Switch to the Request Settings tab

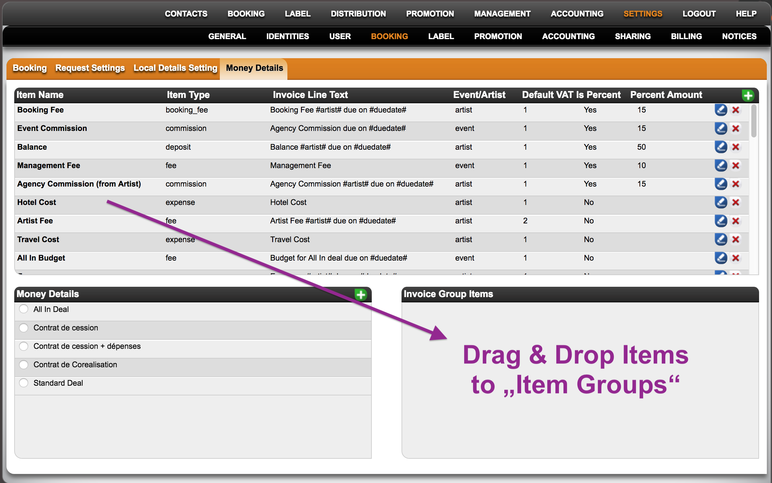pyautogui.click(x=90, y=68)
